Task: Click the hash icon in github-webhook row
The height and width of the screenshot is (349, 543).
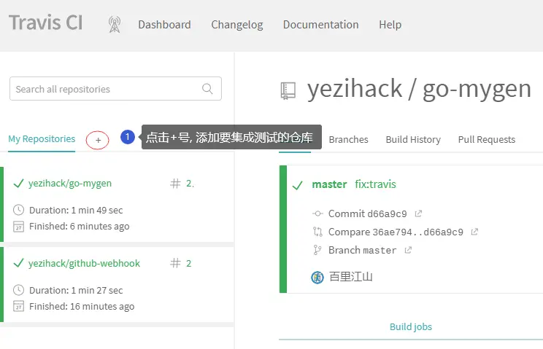Action: tap(175, 263)
